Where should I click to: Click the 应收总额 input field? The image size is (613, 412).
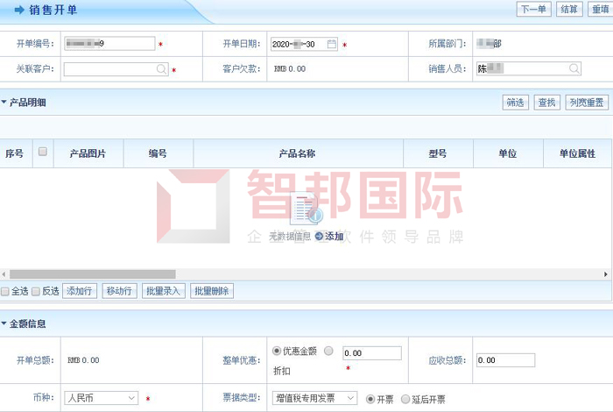(x=505, y=360)
